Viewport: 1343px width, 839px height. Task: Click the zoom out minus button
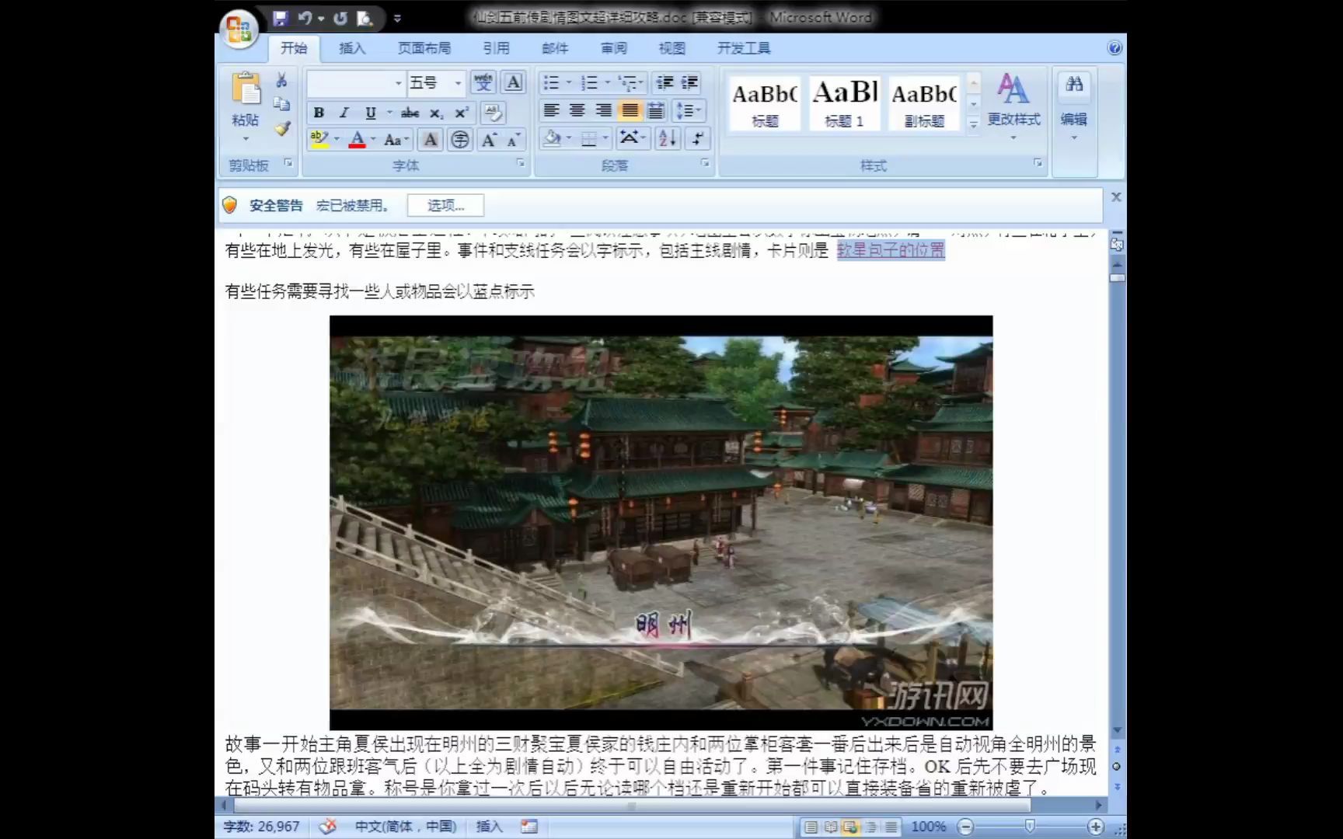965,827
